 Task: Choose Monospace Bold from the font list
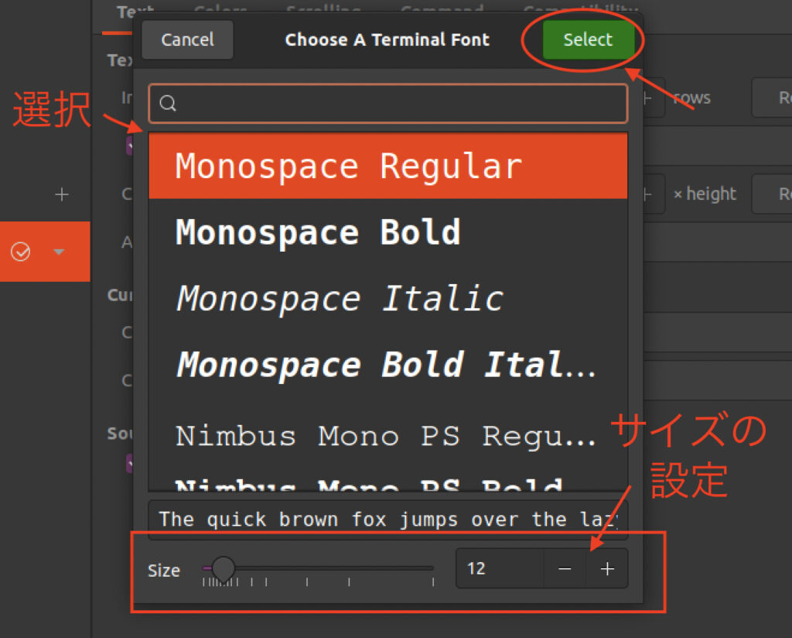pos(387,232)
